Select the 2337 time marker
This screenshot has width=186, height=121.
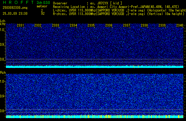(127, 25)
